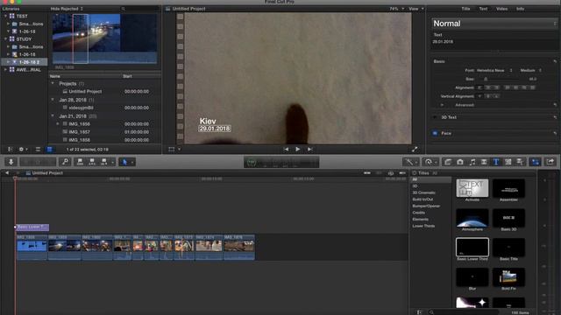Click the Import Media arrow icon
This screenshot has width=561, height=315.
(11, 162)
